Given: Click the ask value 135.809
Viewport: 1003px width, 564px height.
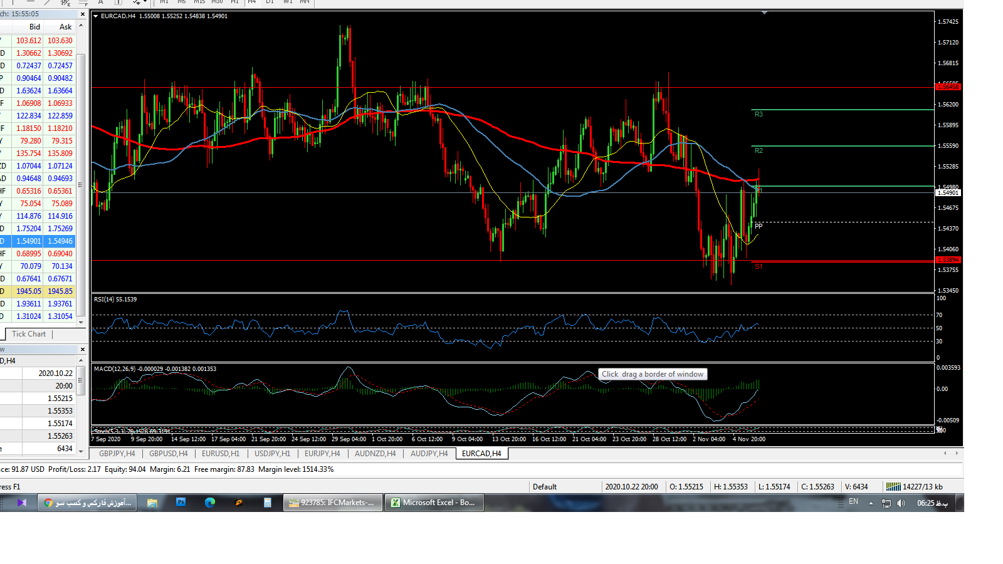Looking at the screenshot, I should [60, 154].
